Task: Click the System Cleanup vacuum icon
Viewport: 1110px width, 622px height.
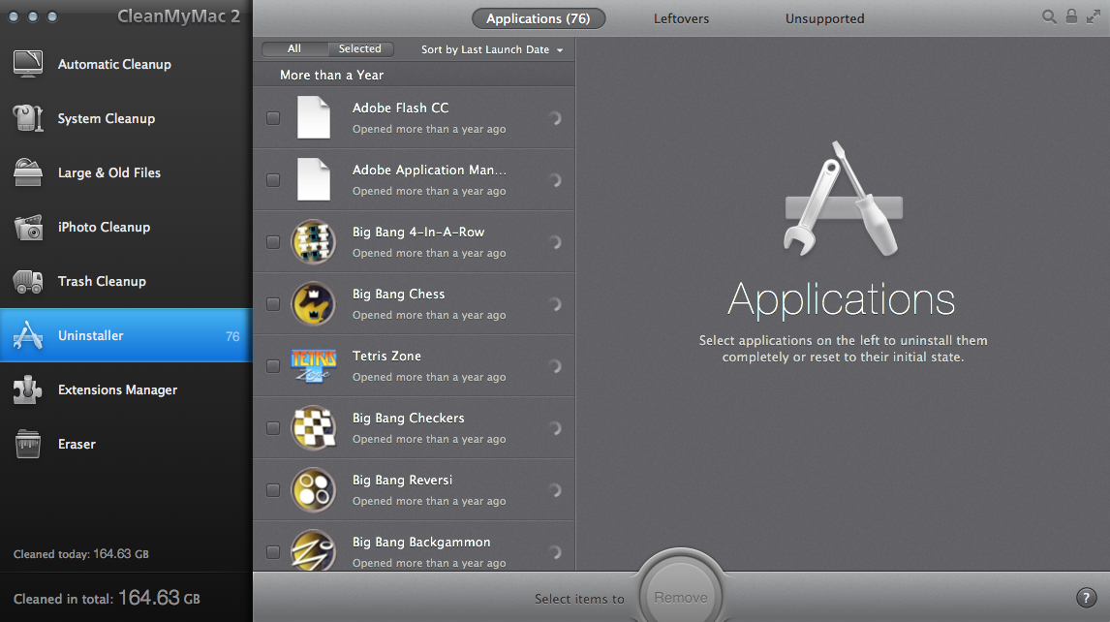Action: pos(28,118)
